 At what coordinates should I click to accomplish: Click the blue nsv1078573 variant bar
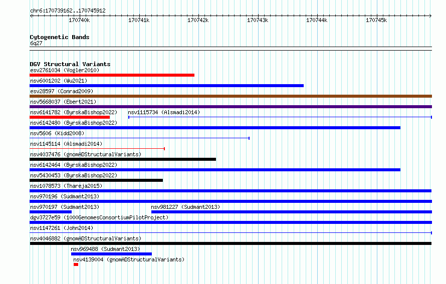pos(231,191)
